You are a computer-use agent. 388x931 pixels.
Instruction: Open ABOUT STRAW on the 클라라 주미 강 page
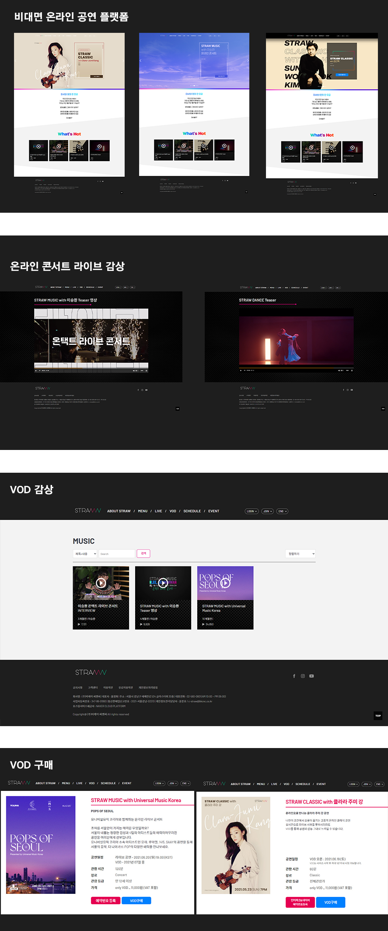(241, 784)
